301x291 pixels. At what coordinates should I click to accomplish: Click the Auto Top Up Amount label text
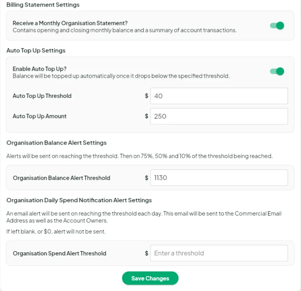[x=39, y=116]
